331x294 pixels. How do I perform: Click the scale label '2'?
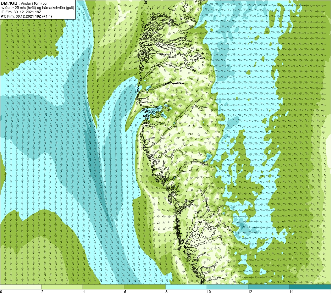[42, 292]
